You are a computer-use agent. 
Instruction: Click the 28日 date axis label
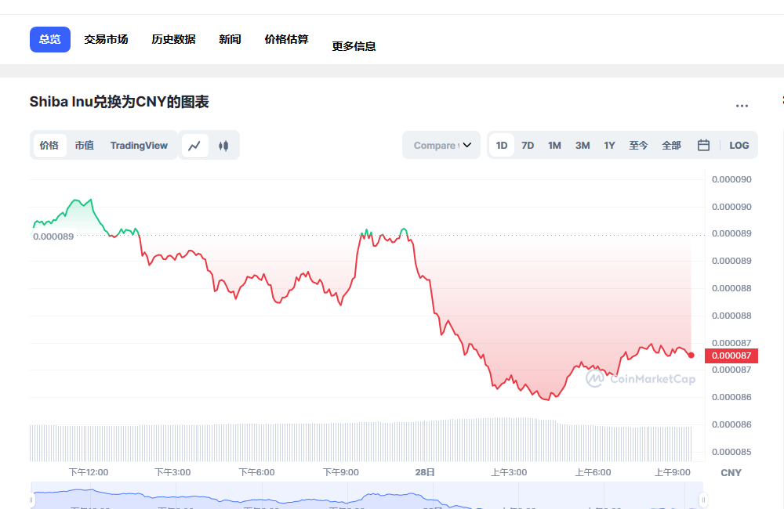[x=425, y=472]
